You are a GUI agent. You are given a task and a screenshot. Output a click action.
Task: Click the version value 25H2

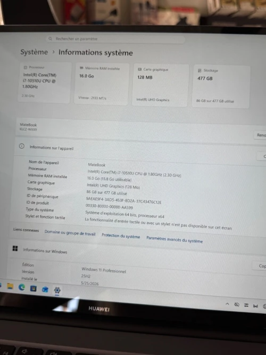coord(86,276)
